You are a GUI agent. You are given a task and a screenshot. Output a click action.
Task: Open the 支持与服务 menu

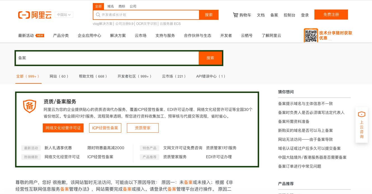[165, 36]
